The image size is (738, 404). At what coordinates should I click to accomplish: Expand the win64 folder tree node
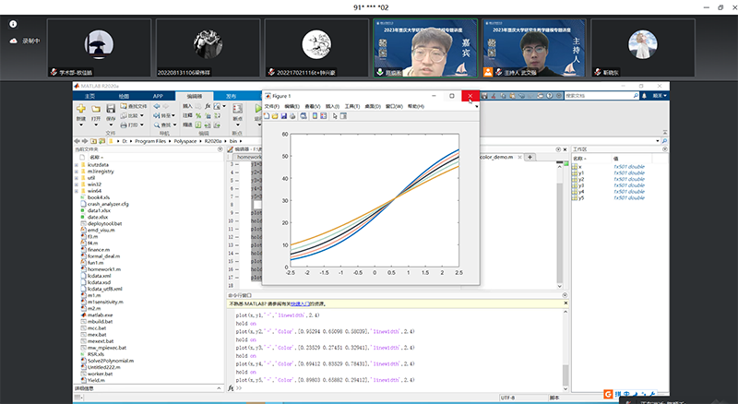[77, 191]
